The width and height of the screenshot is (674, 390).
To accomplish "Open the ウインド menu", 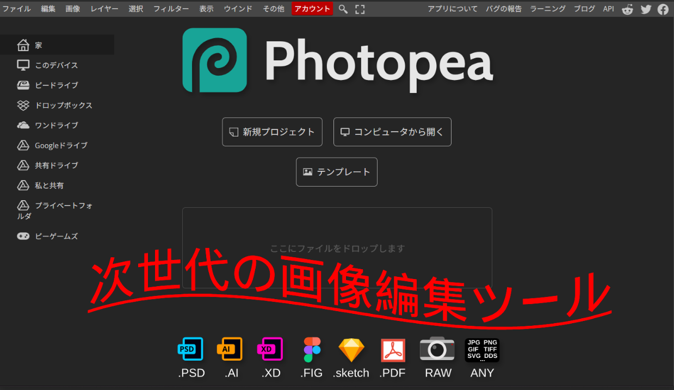I will click(x=238, y=9).
